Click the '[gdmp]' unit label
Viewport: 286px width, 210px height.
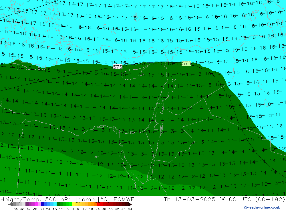[x=87, y=199]
